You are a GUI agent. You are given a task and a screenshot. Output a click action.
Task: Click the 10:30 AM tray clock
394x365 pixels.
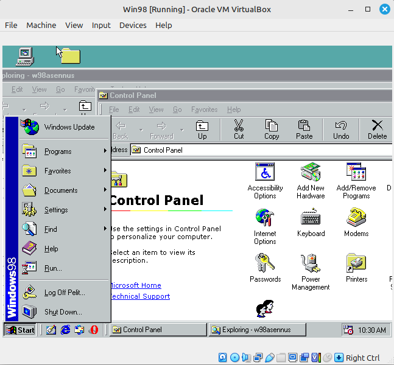[371, 330]
